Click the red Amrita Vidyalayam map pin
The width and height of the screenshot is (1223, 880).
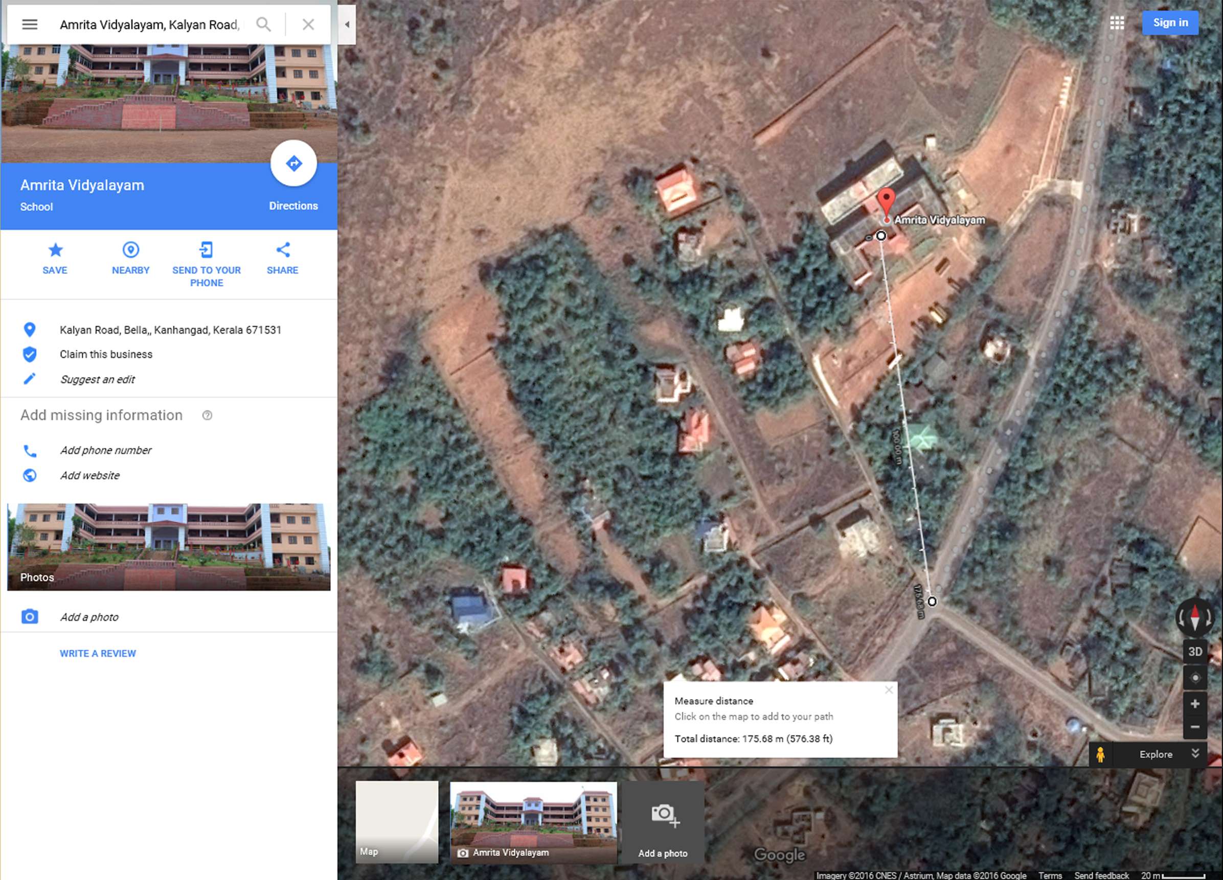point(886,202)
